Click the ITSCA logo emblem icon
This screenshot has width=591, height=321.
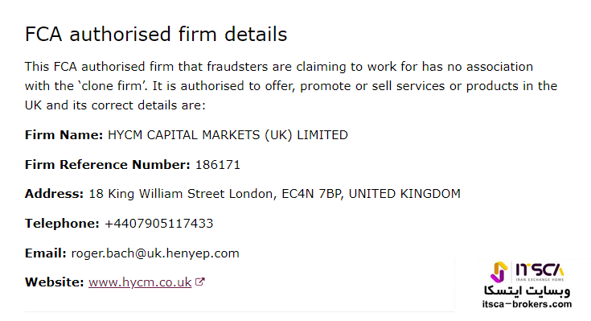click(499, 272)
